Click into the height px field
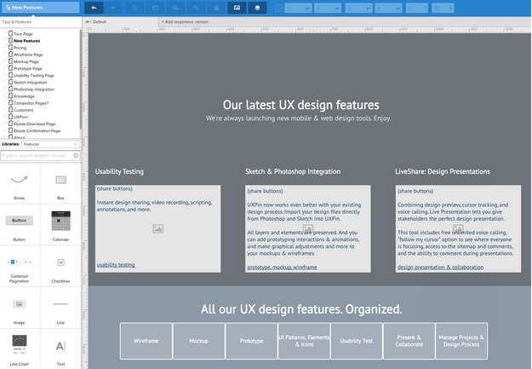This screenshot has width=532, height=369. (x=328, y=8)
